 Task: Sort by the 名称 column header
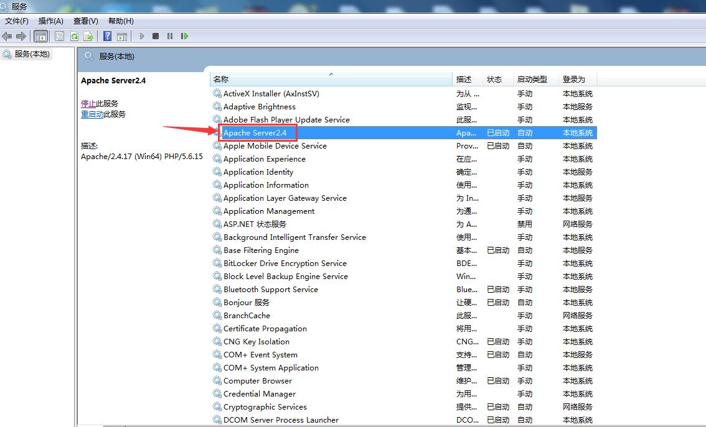pos(331,79)
